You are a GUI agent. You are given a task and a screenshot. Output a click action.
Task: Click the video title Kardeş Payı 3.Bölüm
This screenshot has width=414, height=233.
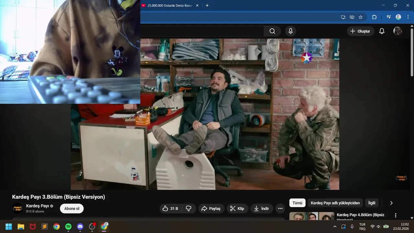point(59,197)
